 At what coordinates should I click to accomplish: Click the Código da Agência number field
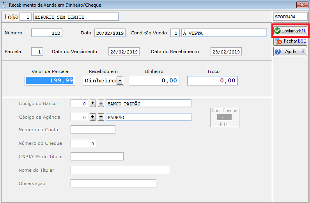[79, 117]
